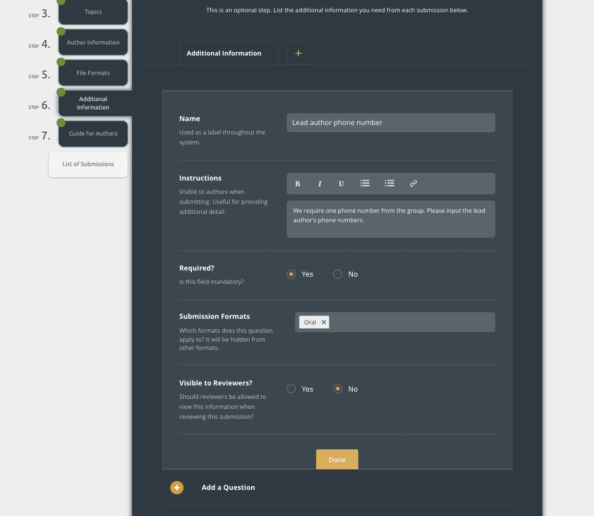Insert a hyperlink in Instructions editor
The image size is (594, 516).
413,183
